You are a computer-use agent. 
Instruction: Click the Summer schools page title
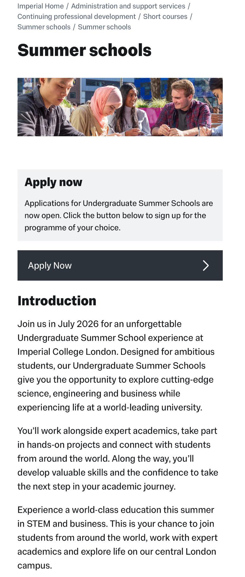pos(85,50)
